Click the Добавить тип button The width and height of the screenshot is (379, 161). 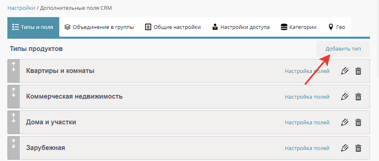coord(343,49)
